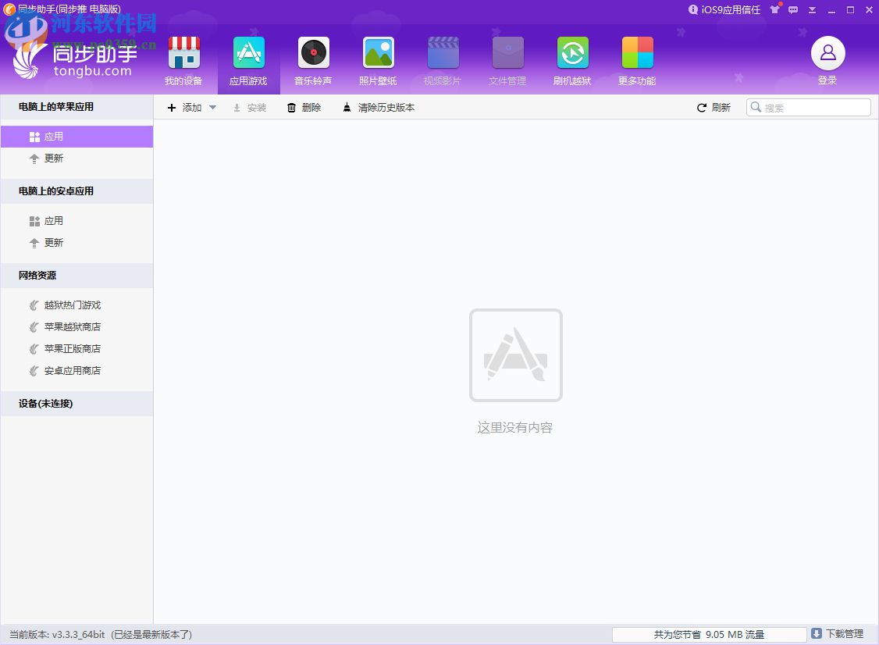Open 更多功能 colorful squares icon
The height and width of the screenshot is (645, 879).
click(637, 53)
